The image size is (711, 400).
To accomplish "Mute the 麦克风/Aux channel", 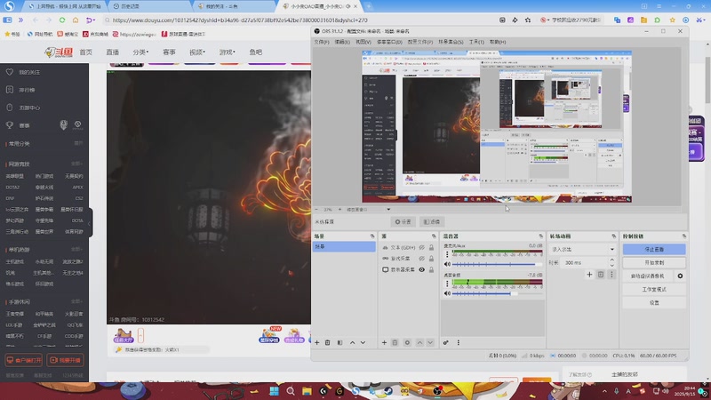I will coord(447,264).
